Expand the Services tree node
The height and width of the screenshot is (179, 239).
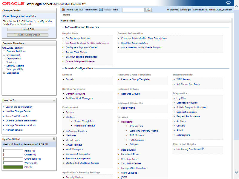[x=4, y=62]
